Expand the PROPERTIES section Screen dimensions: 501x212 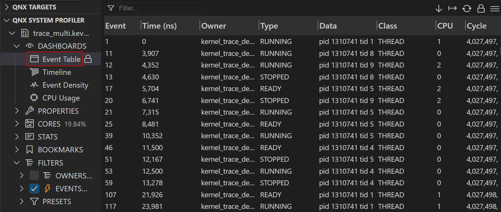pyautogui.click(x=17, y=111)
